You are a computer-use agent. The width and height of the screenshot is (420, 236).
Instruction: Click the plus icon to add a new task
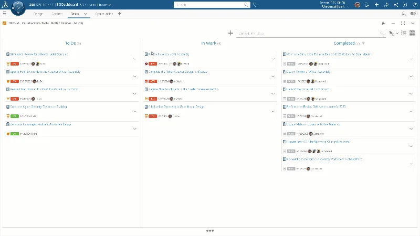[230, 33]
